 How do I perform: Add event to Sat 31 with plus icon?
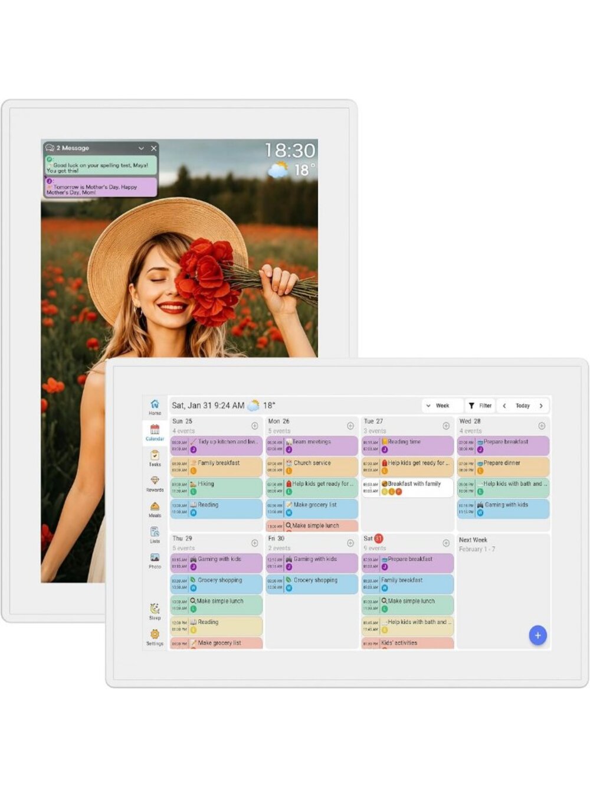(446, 543)
